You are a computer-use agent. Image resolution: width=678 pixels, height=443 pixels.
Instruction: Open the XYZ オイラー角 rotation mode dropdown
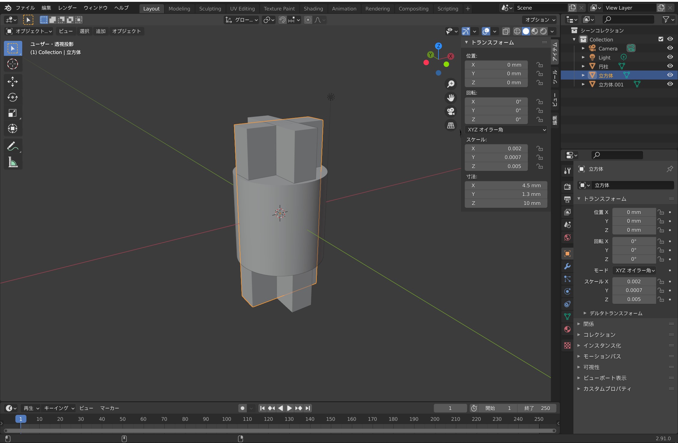tap(506, 130)
